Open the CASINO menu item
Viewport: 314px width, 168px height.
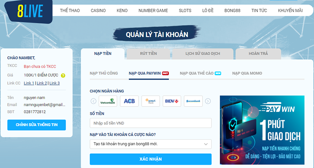point(98,11)
